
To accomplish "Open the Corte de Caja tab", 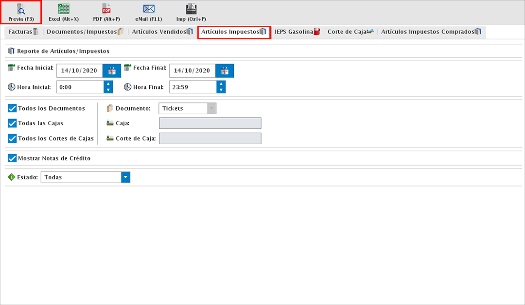I will (x=350, y=32).
